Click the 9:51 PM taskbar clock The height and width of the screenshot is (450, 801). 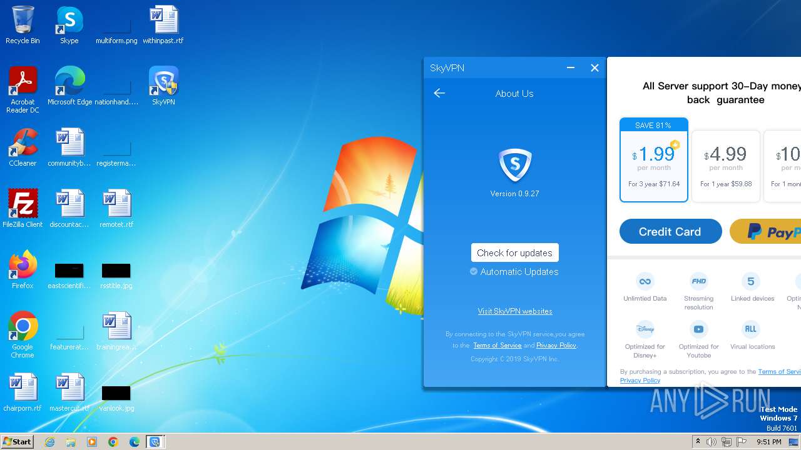click(768, 442)
